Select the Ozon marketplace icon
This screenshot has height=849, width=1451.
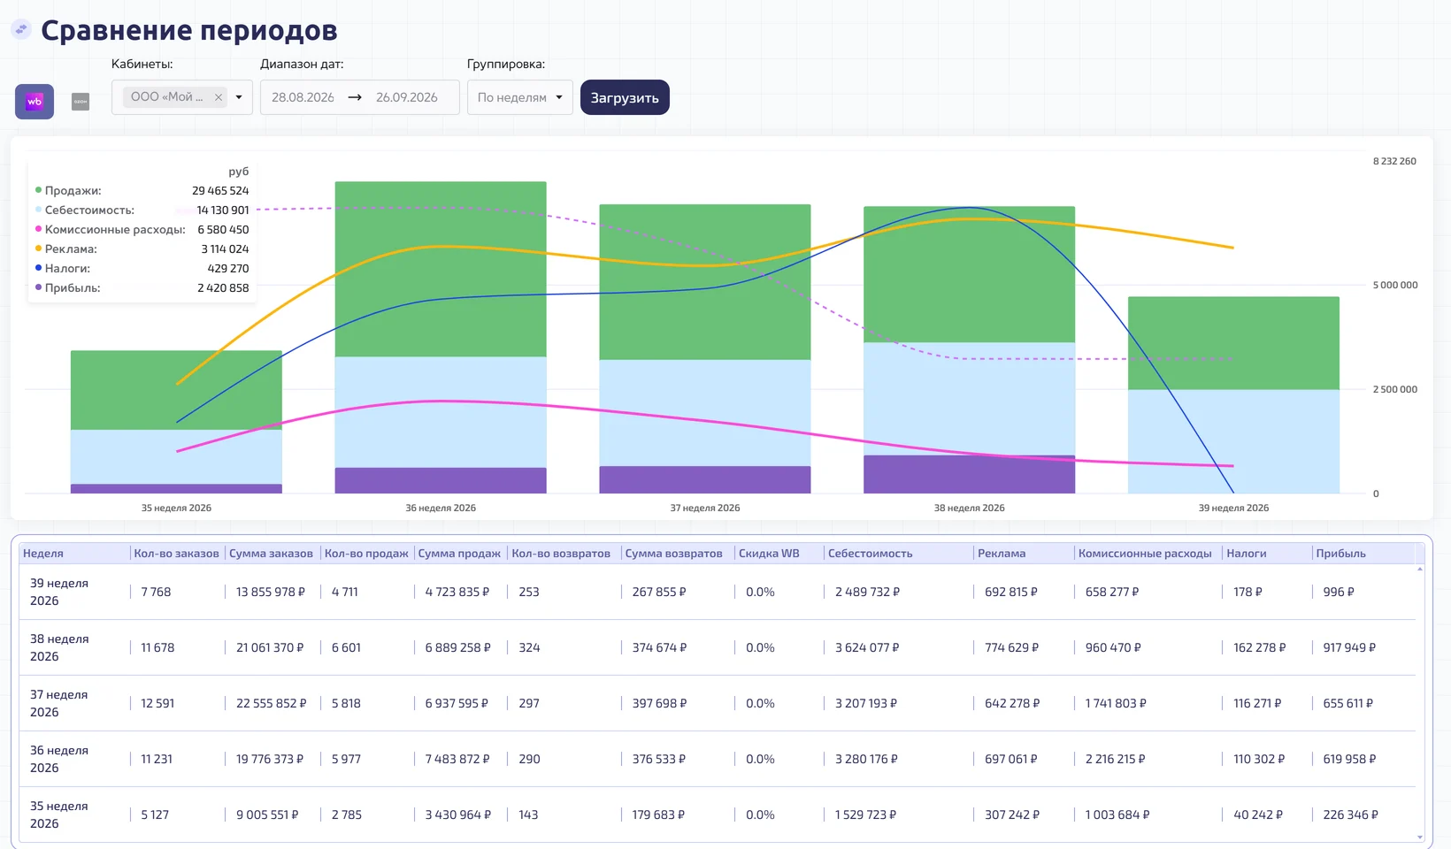click(81, 102)
